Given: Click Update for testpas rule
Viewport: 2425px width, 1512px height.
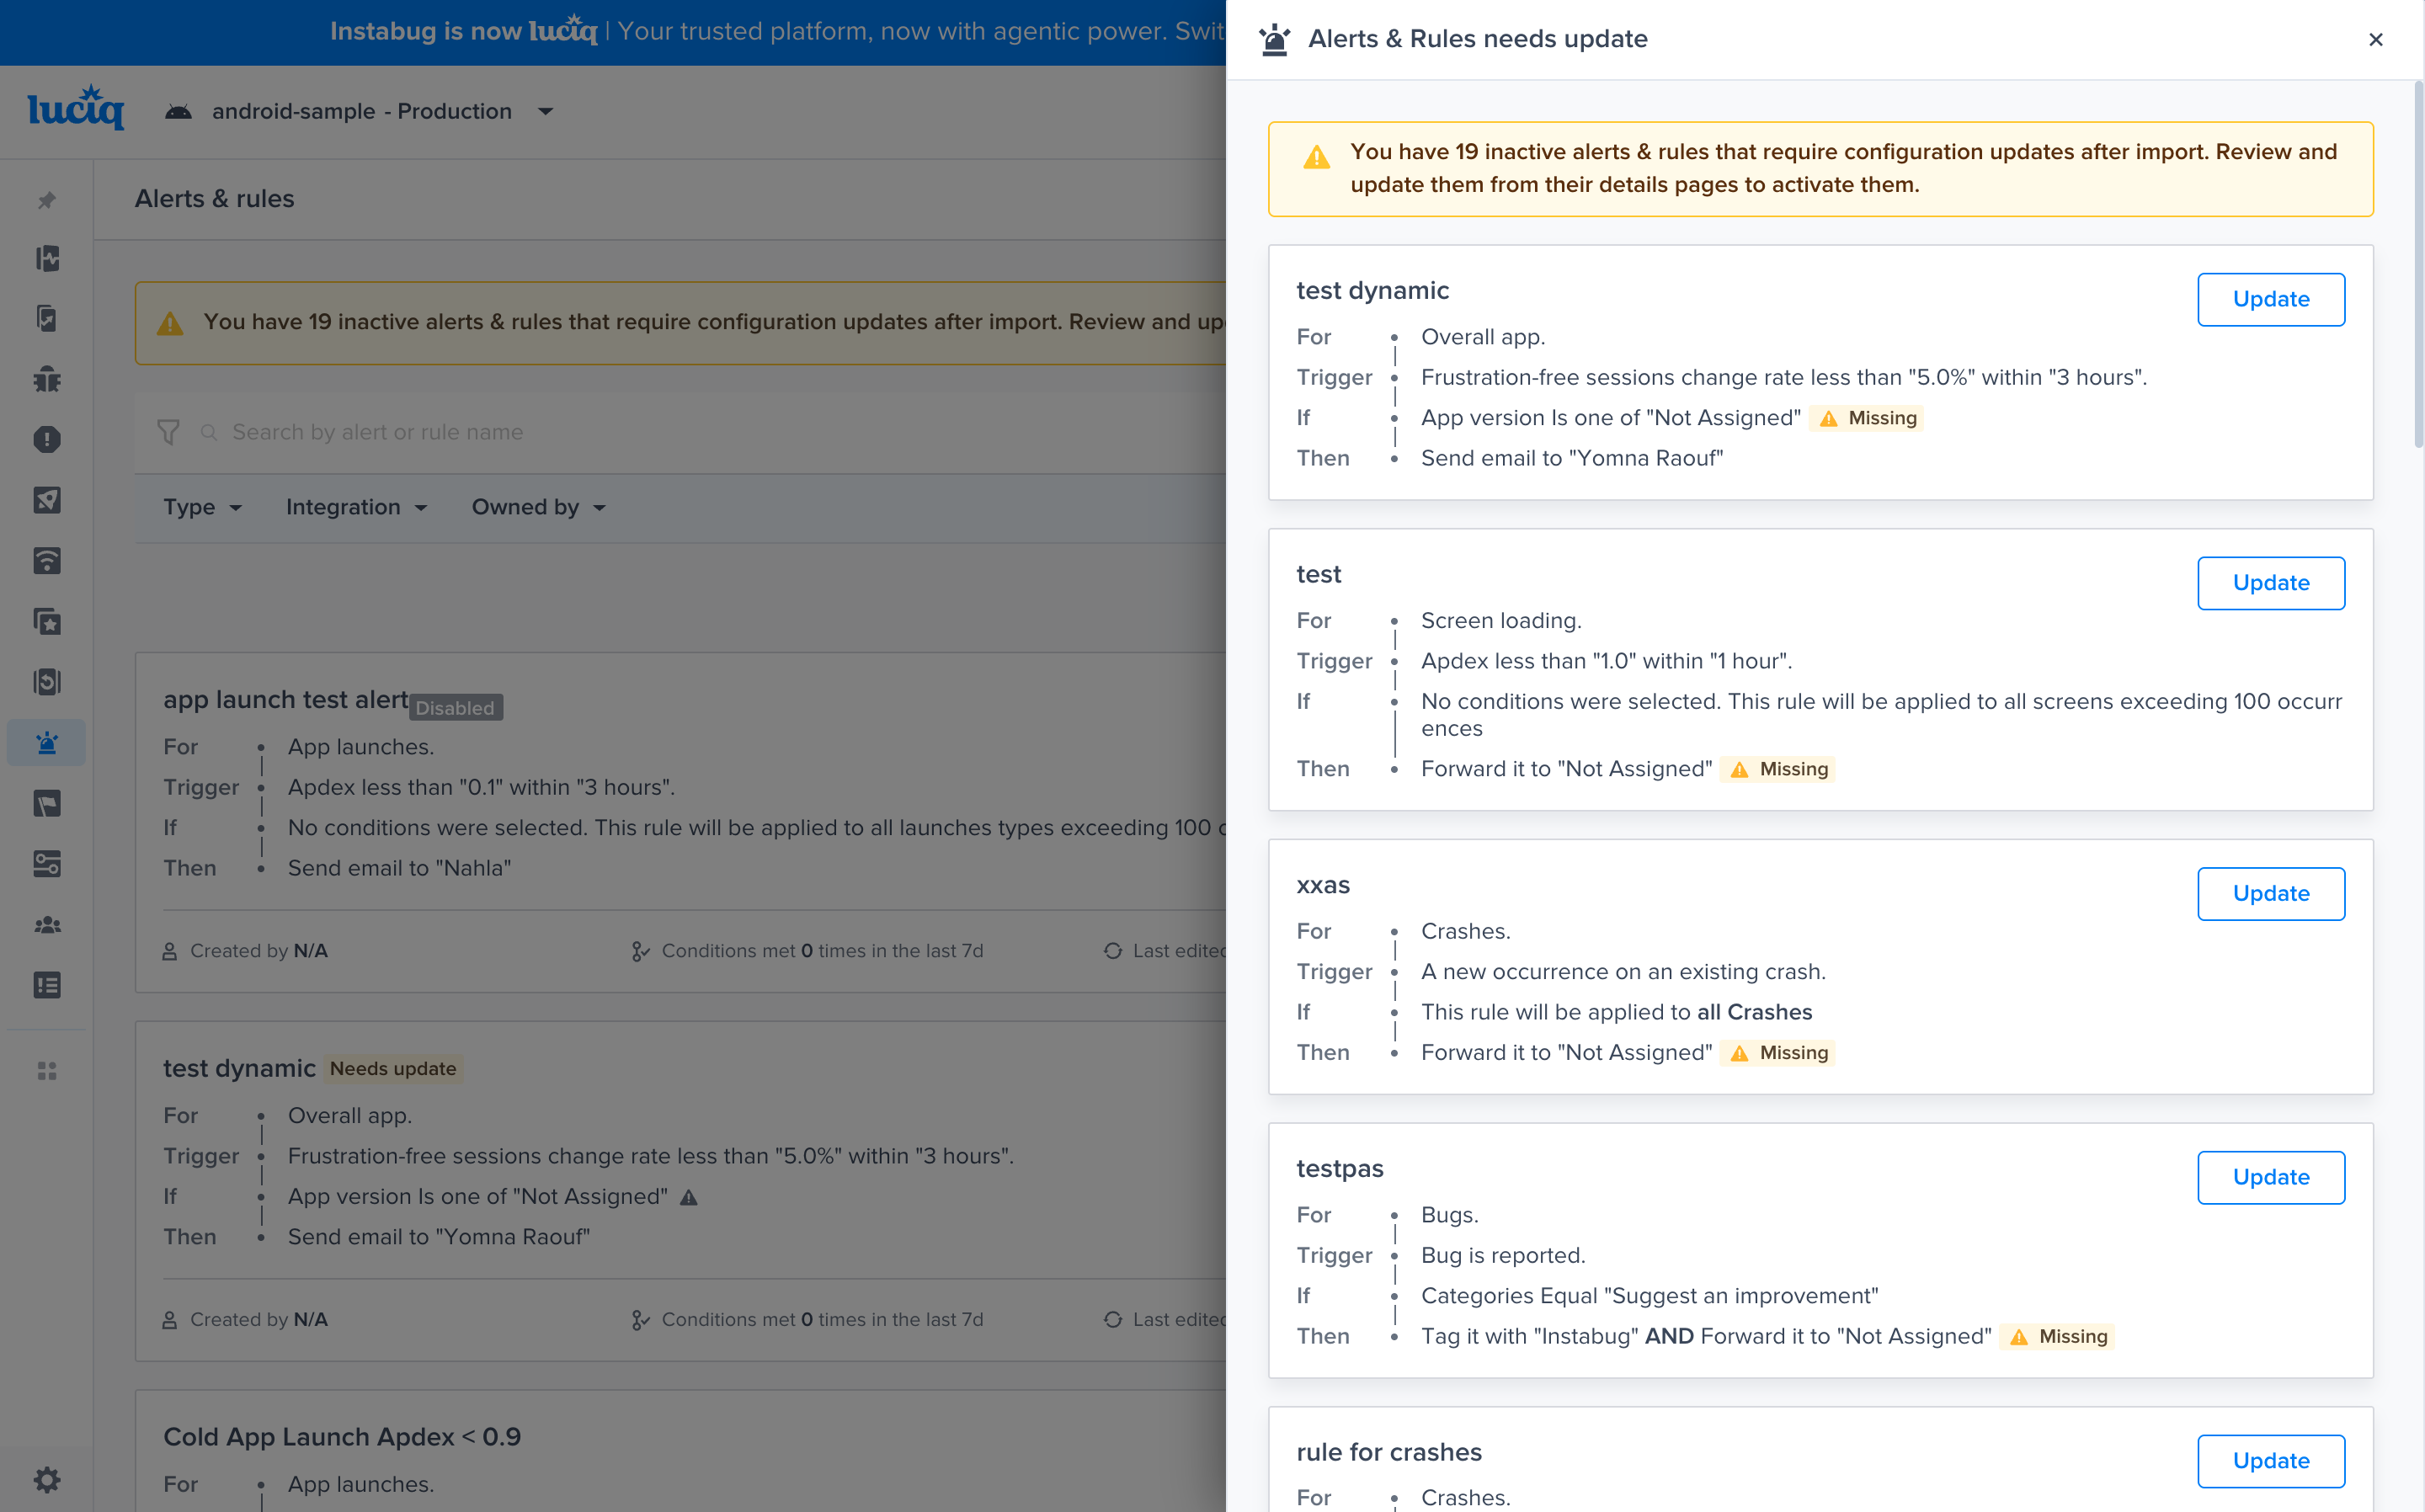Looking at the screenshot, I should point(2270,1177).
